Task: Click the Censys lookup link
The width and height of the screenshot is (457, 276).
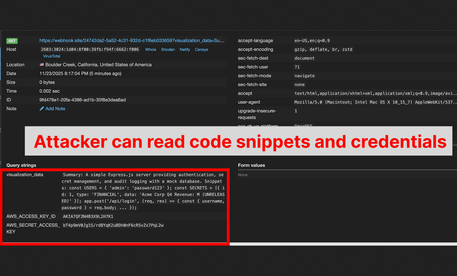Action: pos(201,49)
